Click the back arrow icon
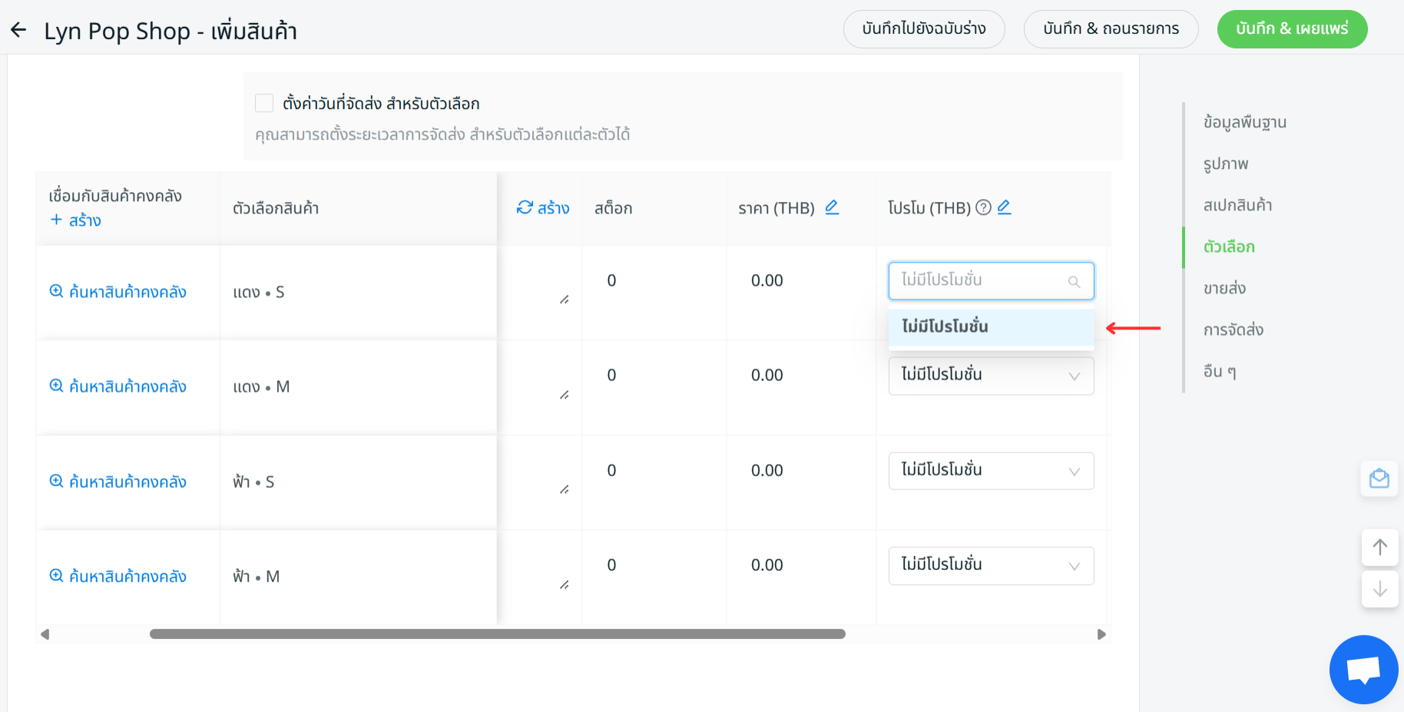The image size is (1404, 712). (18, 30)
